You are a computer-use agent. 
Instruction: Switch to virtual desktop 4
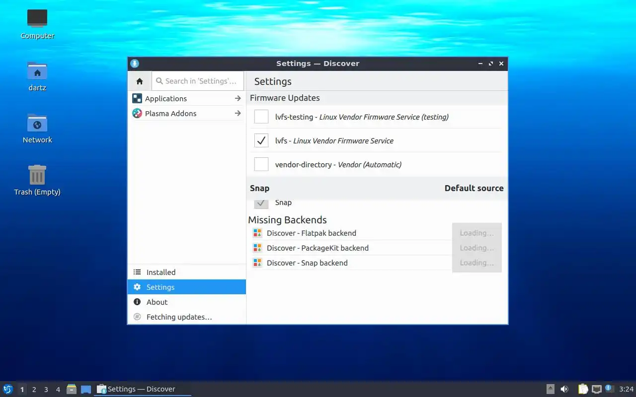[58, 390]
